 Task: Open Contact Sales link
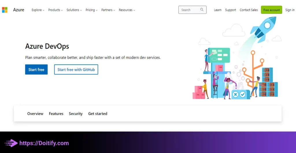point(249,10)
